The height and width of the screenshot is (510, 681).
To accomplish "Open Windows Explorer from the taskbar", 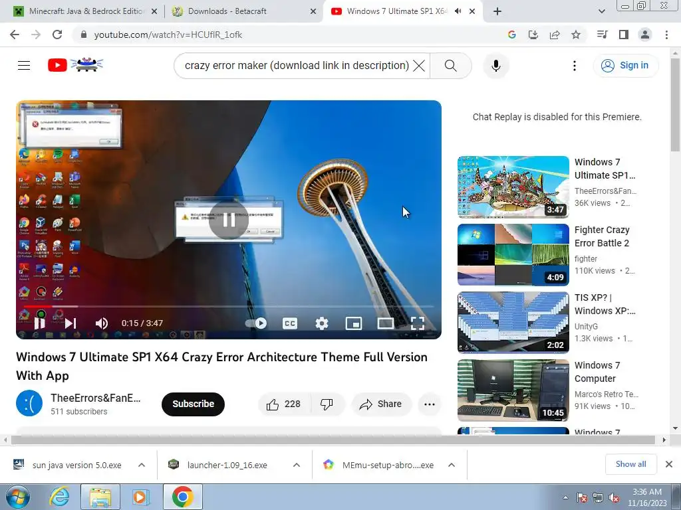I will pos(100,497).
